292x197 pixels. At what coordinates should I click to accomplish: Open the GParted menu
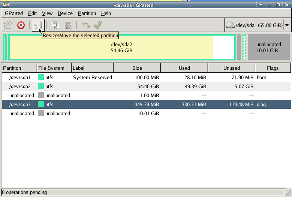coord(14,13)
